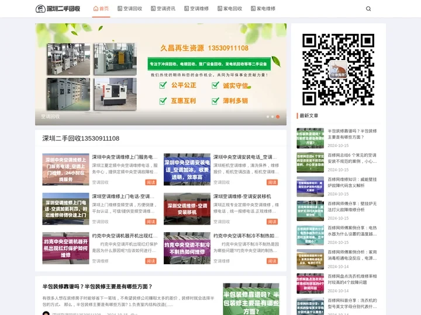Open the 家电回收 menu item
Image resolution: width=421 pixels, height=315 pixels.
230,9
